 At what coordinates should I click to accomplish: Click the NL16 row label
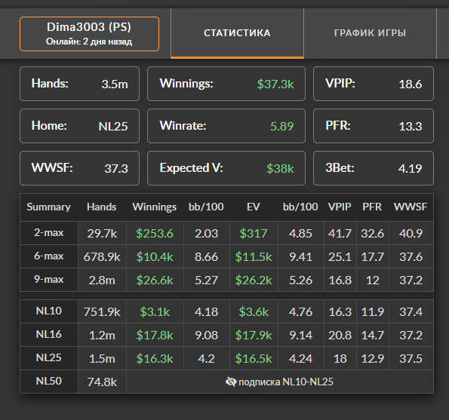[49, 335]
